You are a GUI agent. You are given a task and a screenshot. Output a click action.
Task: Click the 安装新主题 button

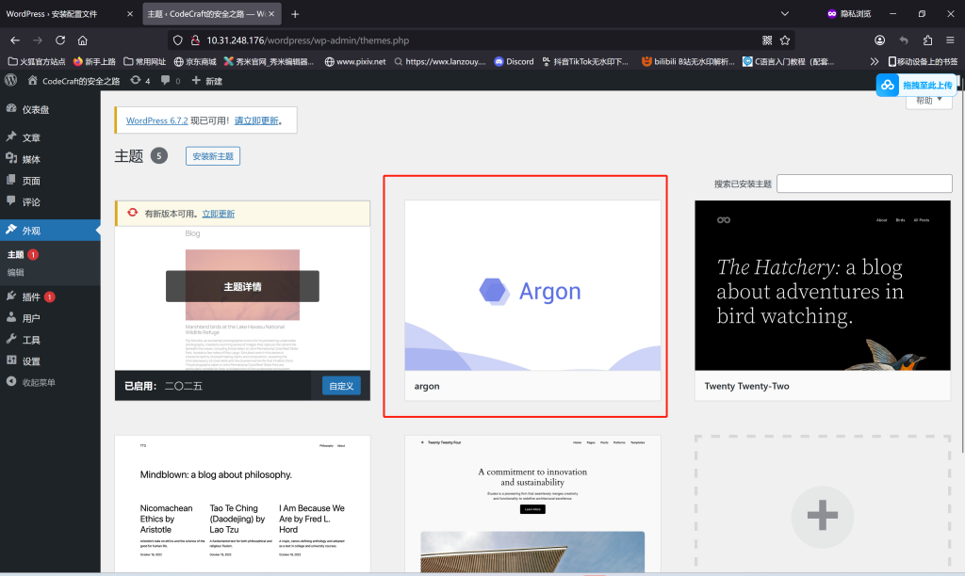[x=213, y=156]
